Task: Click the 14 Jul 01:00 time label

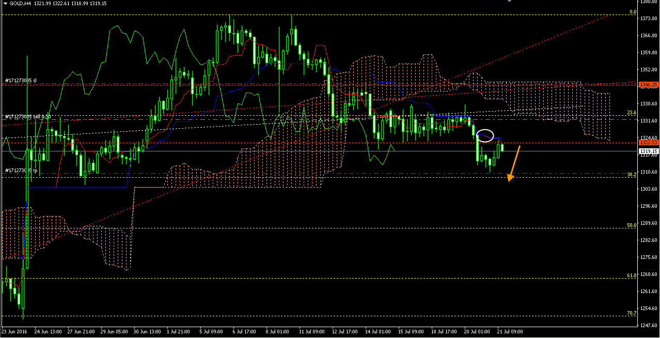Action: point(379,331)
